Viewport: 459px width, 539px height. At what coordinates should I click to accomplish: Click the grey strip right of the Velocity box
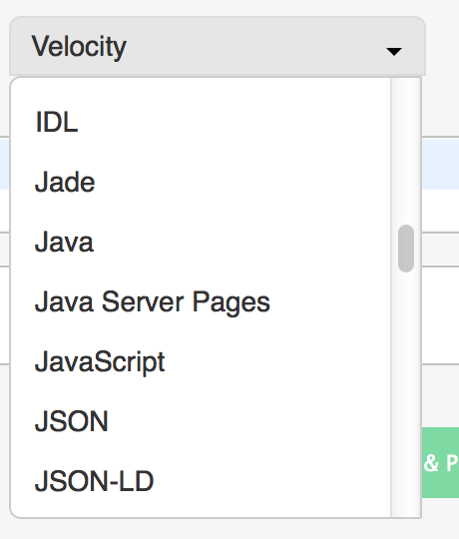coord(442,46)
